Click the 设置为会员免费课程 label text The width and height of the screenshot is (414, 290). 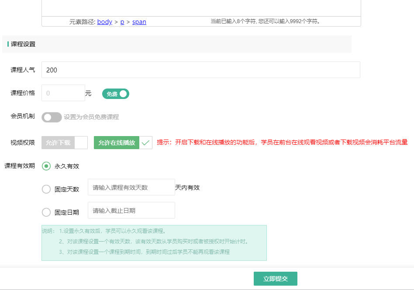point(91,117)
